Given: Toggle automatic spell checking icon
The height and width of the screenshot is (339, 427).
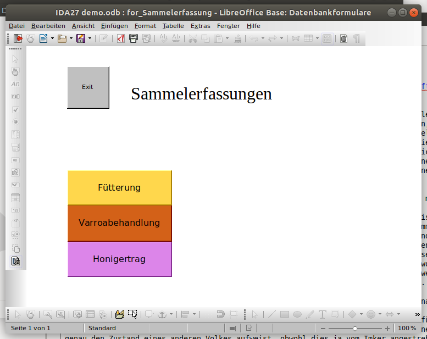Looking at the screenshot, I should 176,38.
